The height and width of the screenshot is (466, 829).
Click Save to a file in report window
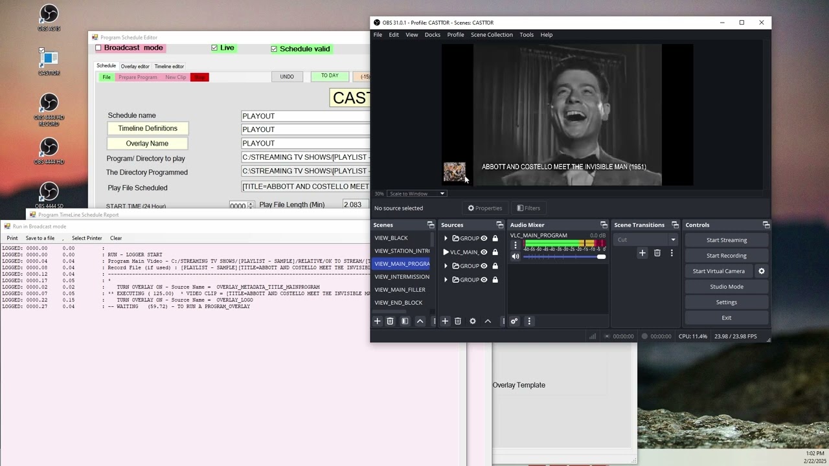tap(40, 238)
